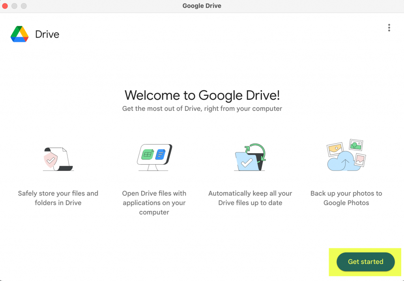404x281 pixels.
Task: Click the Google Drive triangle logo
Action: pyautogui.click(x=20, y=34)
